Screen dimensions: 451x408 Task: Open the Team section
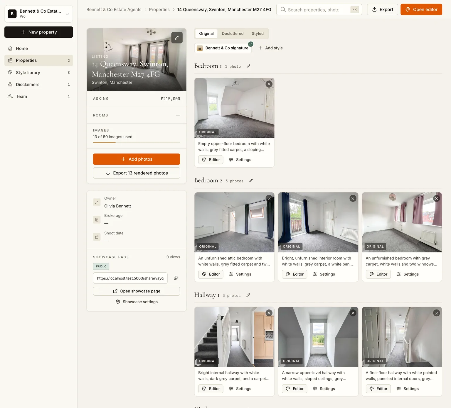pyautogui.click(x=38, y=96)
